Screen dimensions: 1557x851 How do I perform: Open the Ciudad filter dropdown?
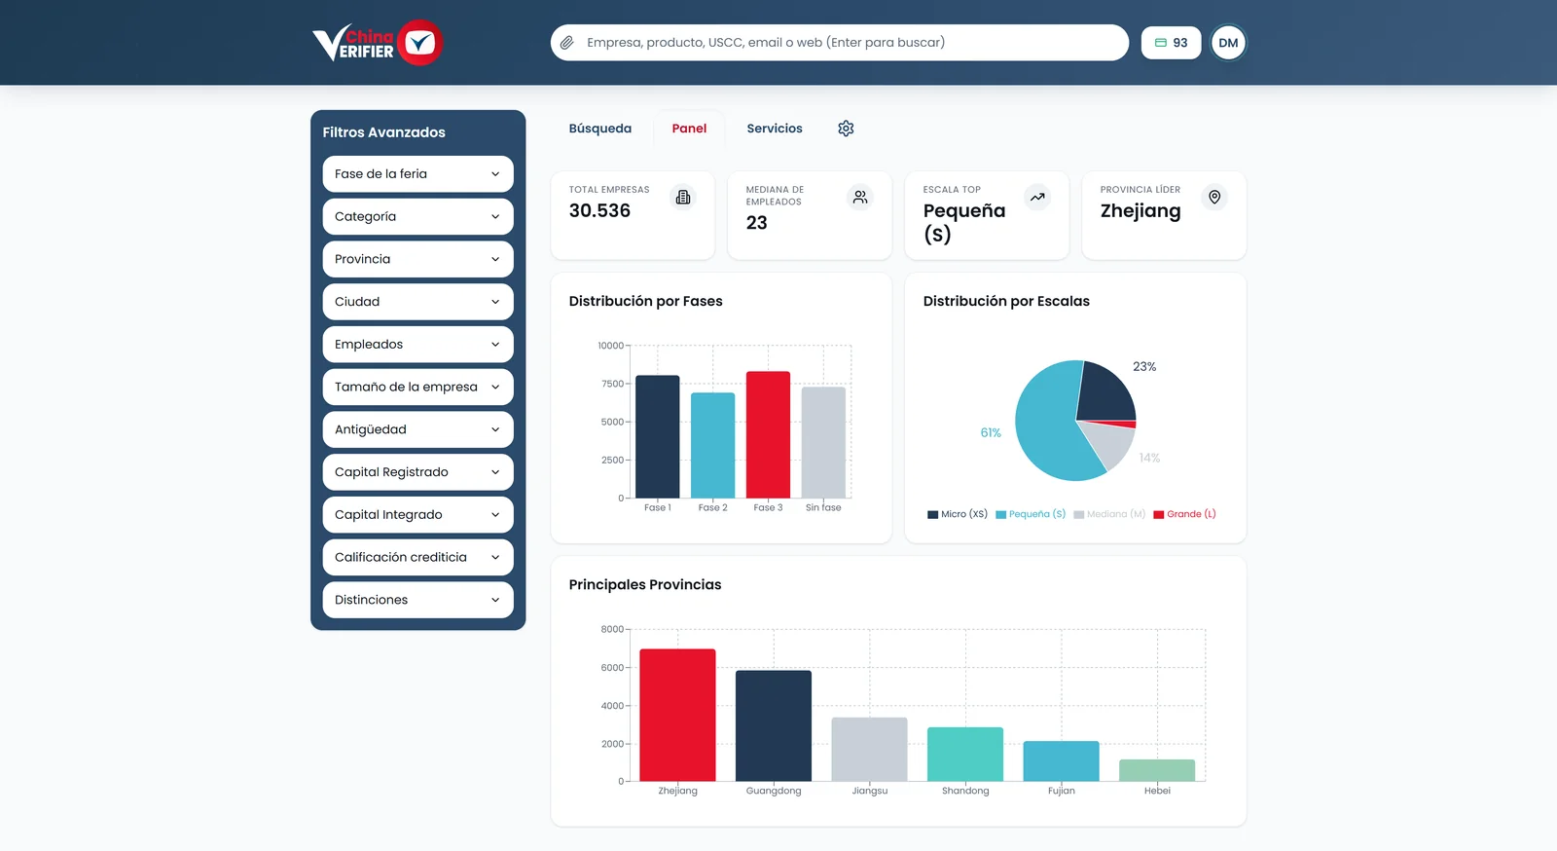pos(417,302)
